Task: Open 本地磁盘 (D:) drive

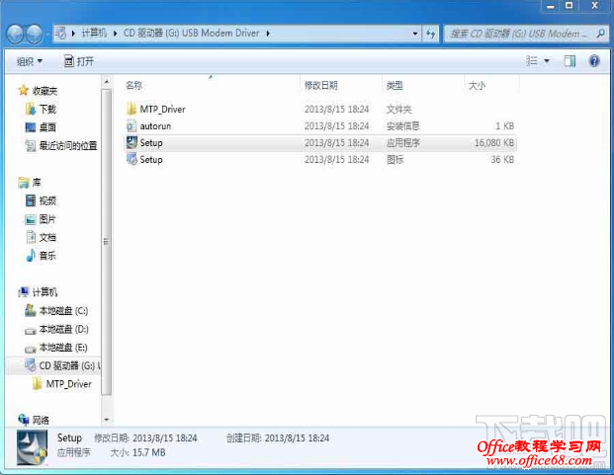Action: tap(56, 329)
